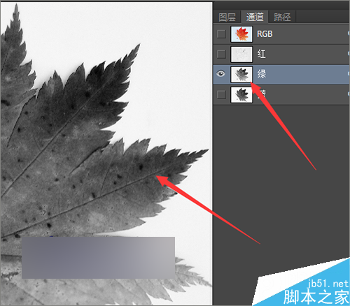Show the RGB composite channel visibility

tap(221, 34)
